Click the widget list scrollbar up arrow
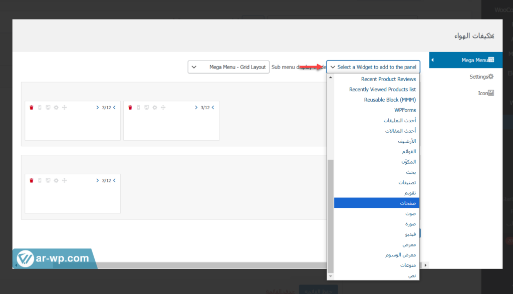 tap(330, 78)
